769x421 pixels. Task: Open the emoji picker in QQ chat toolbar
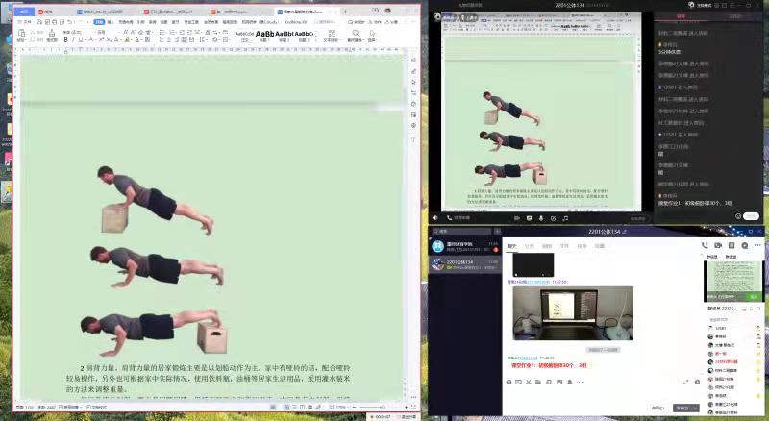509,382
